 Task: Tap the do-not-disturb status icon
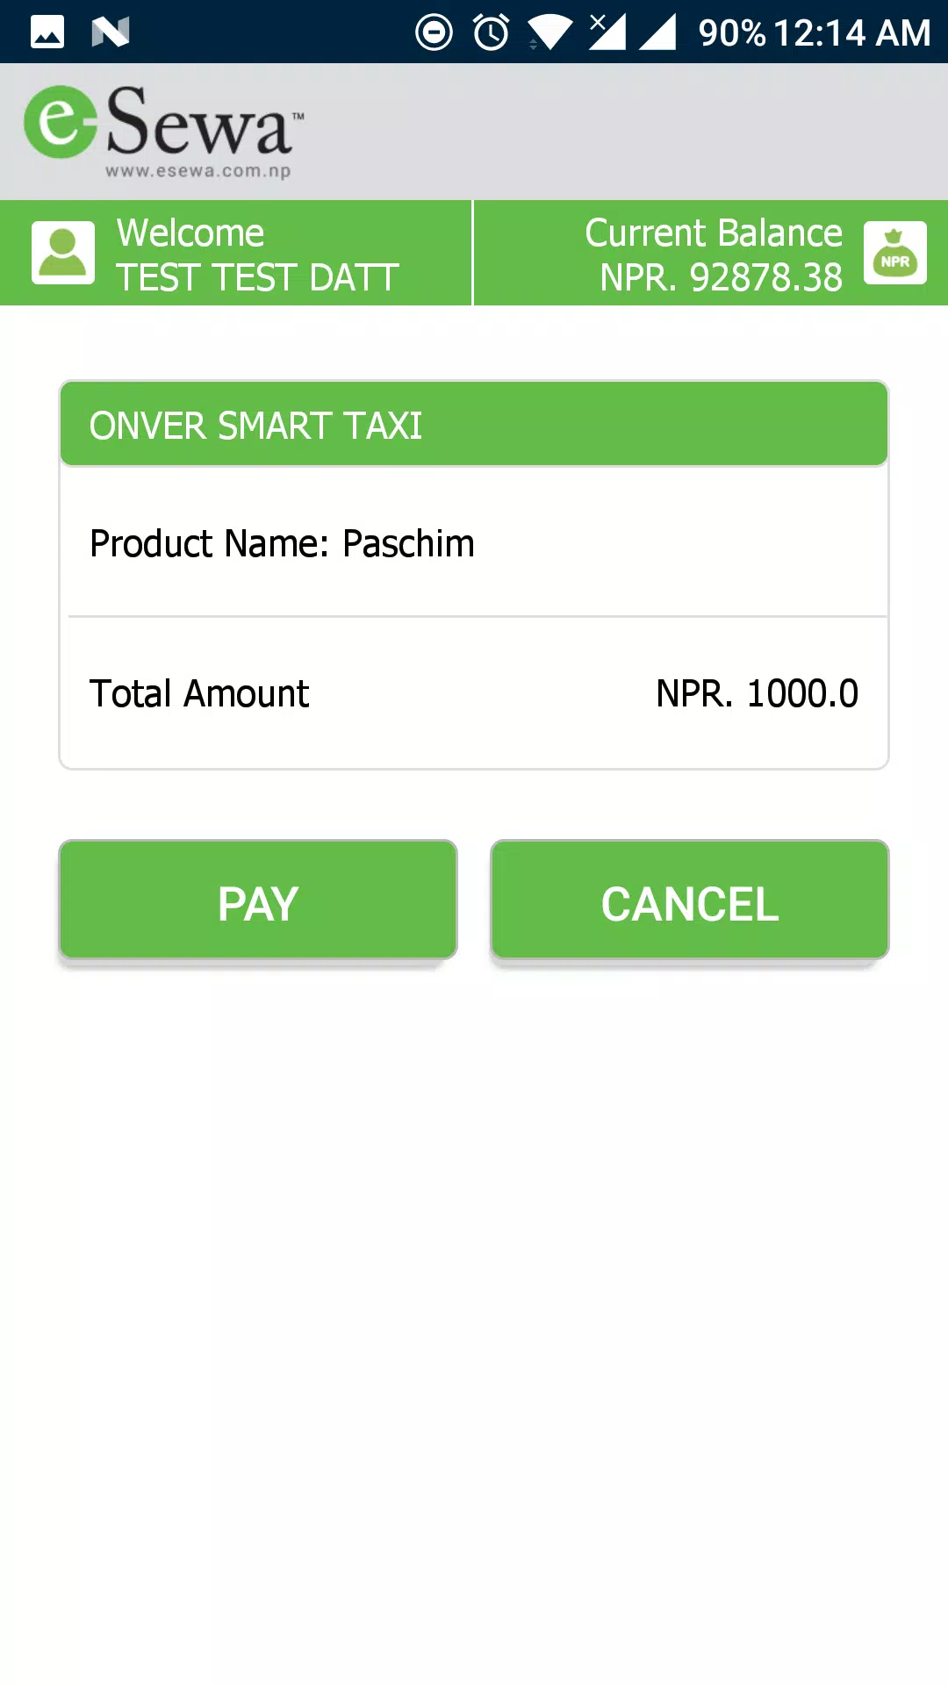[x=434, y=32]
